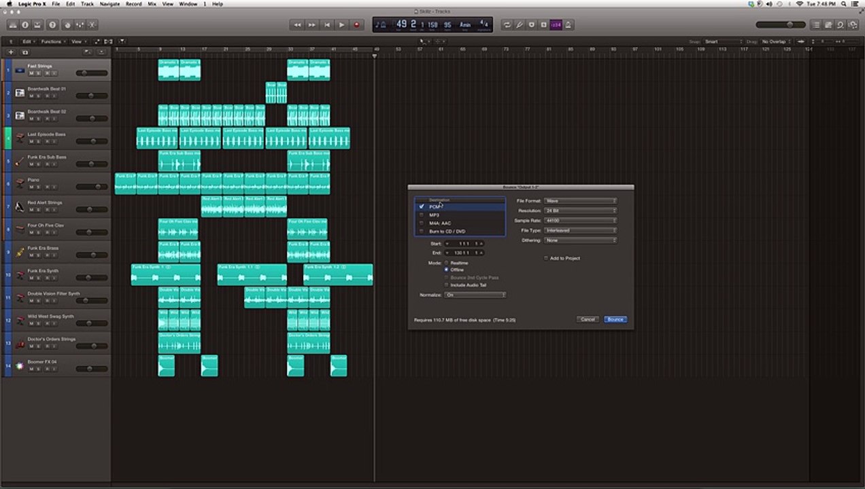Click the Rewind transport button
This screenshot has width=865, height=489.
tap(297, 25)
